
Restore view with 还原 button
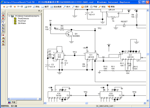pyautogui.click(x=85, y=7)
